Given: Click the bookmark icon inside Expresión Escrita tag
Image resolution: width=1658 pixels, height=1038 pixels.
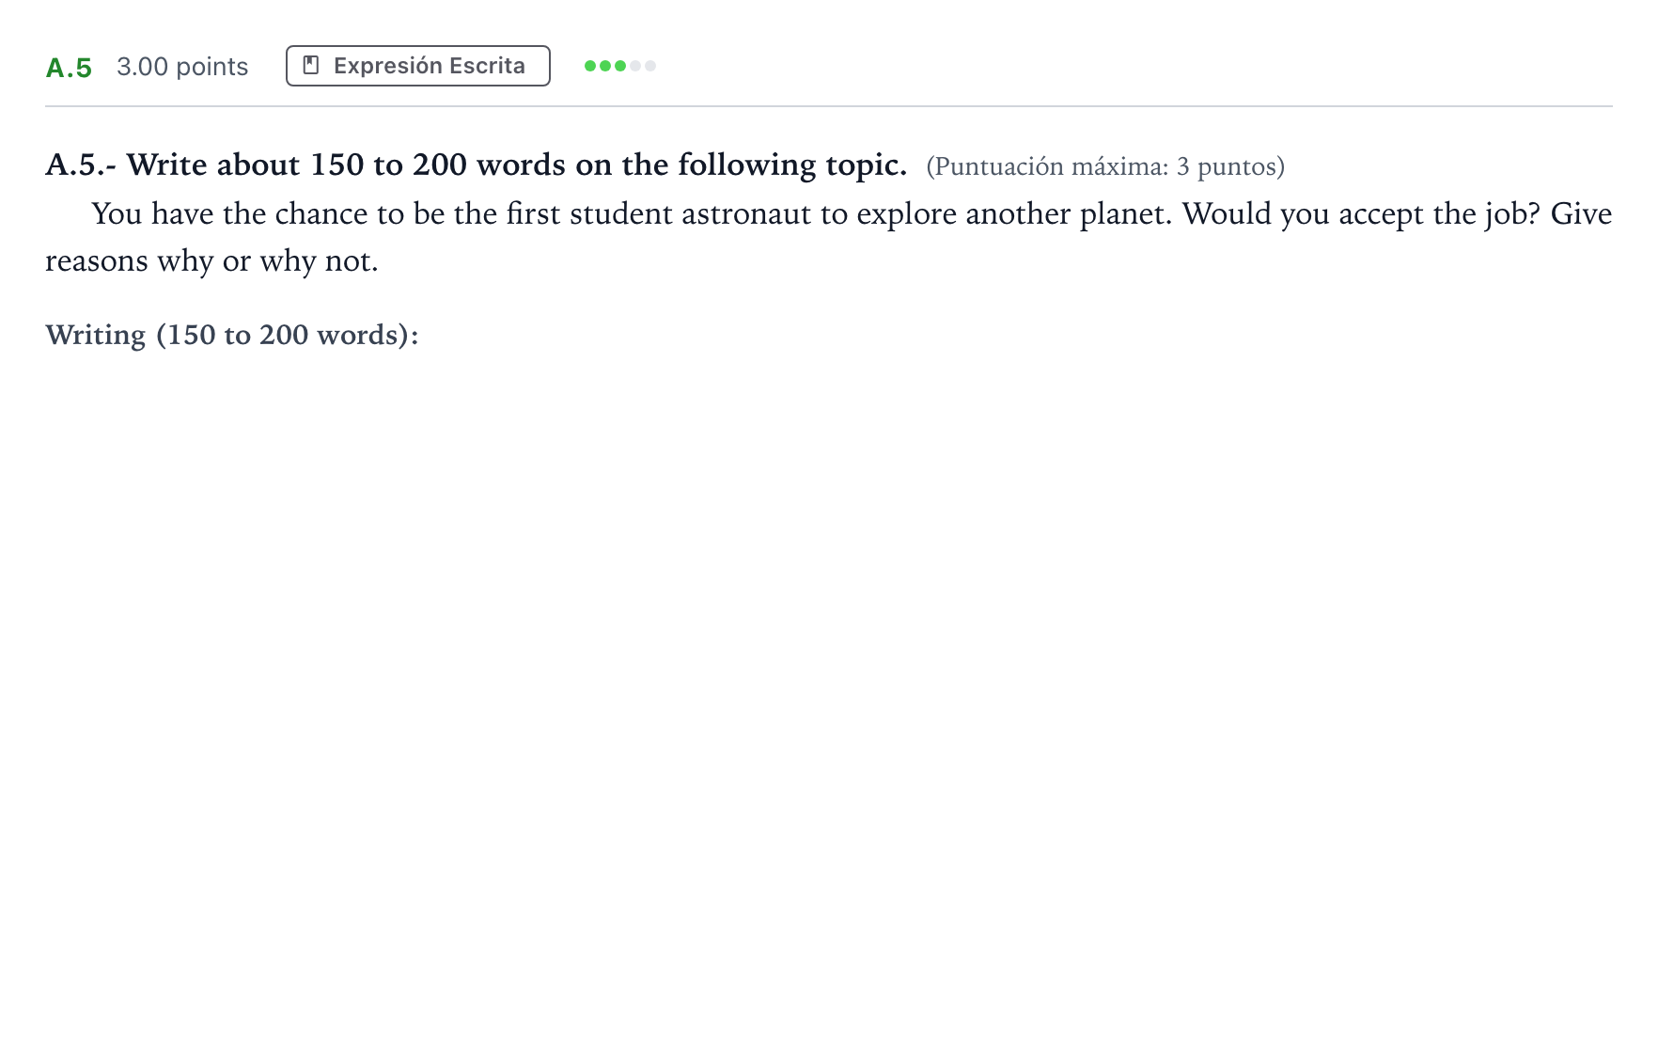Looking at the screenshot, I should [x=311, y=65].
